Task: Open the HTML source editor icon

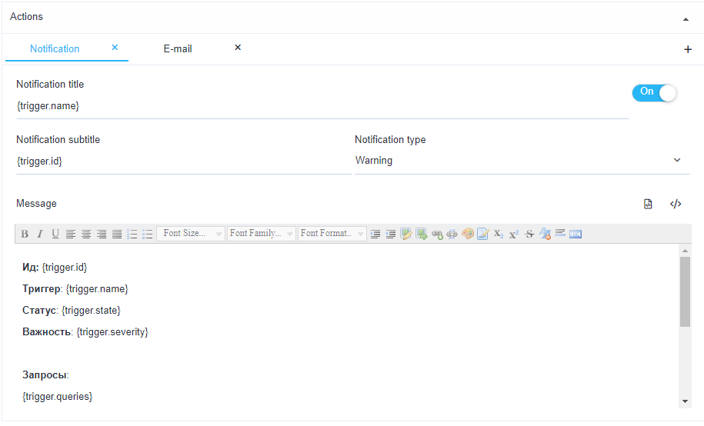Action: (576, 234)
